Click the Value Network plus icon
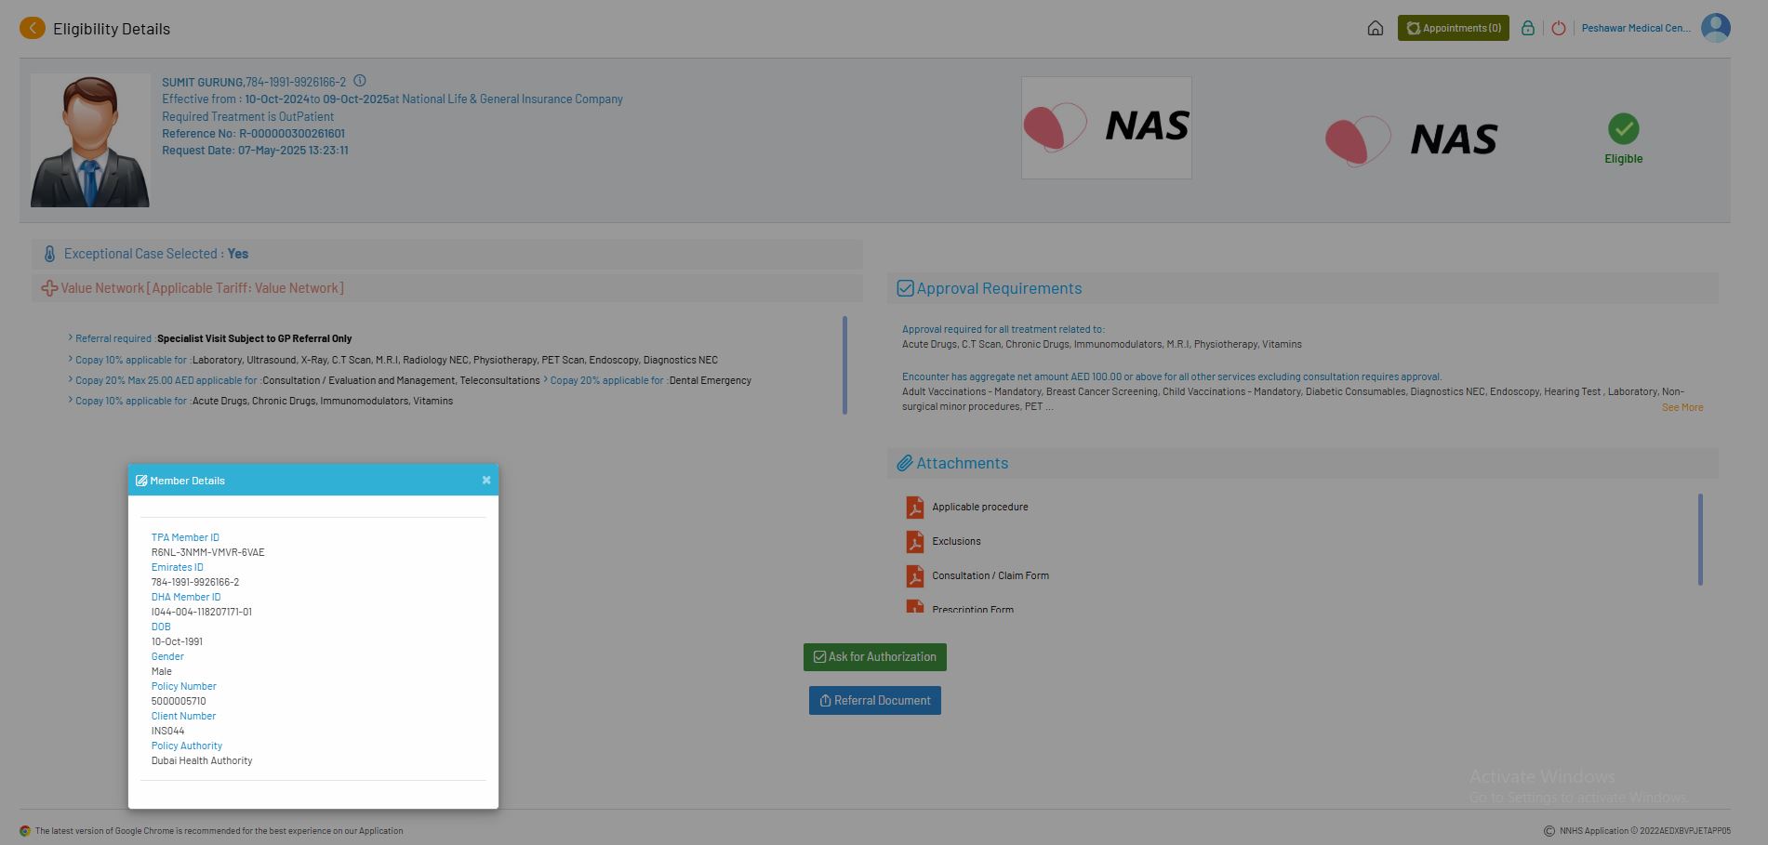This screenshot has width=1768, height=845. pyautogui.click(x=50, y=288)
